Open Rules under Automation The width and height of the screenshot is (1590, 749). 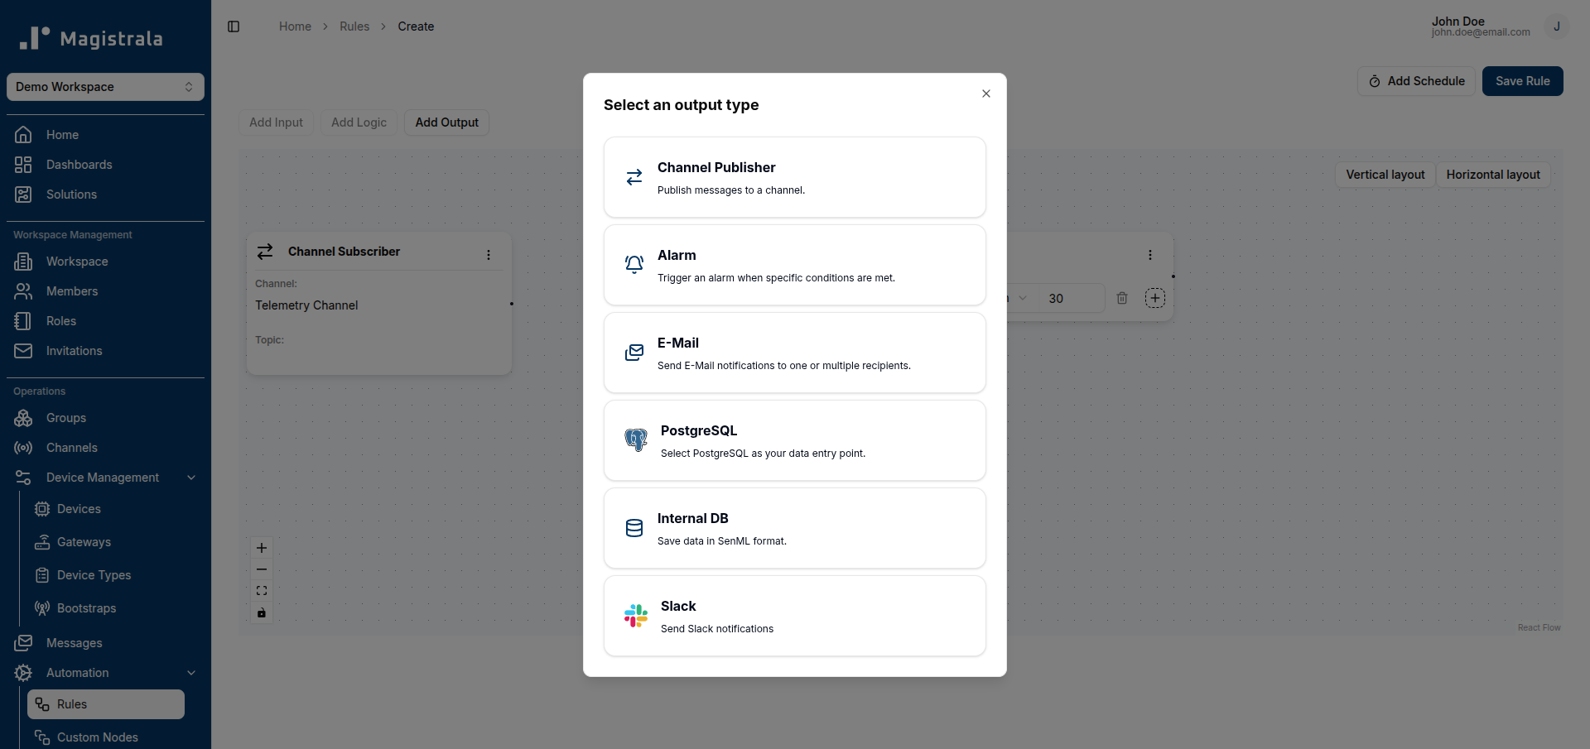pos(106,704)
